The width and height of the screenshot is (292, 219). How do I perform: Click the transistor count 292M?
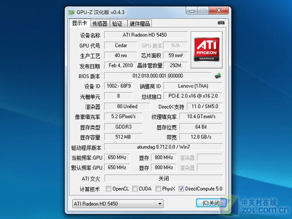pyautogui.click(x=175, y=65)
